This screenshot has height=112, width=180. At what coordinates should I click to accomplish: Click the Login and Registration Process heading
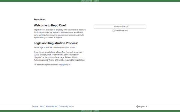(x=56, y=43)
